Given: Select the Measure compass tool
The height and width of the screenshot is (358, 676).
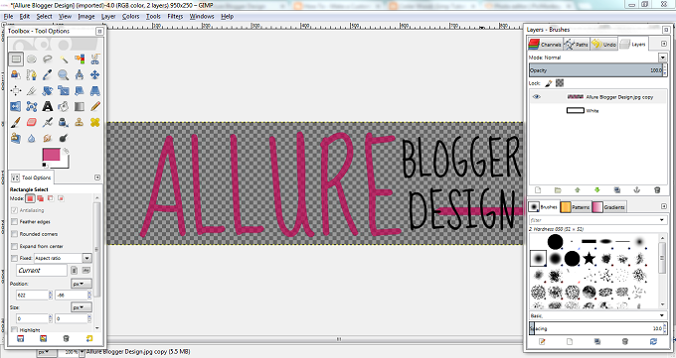Looking at the screenshot, I should pyautogui.click(x=80, y=74).
